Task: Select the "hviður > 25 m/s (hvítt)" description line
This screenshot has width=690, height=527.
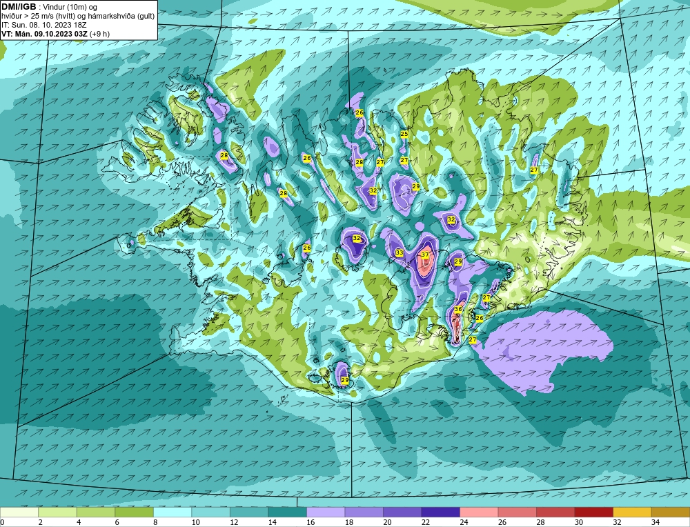Action: point(38,16)
